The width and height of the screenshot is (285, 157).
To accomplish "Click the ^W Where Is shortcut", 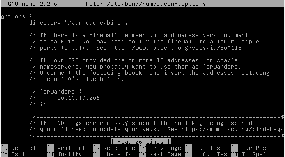I will tap(112, 154).
